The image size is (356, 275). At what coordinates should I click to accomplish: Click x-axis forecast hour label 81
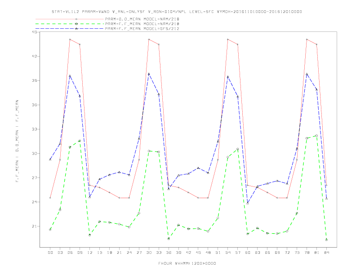[x=317, y=253]
